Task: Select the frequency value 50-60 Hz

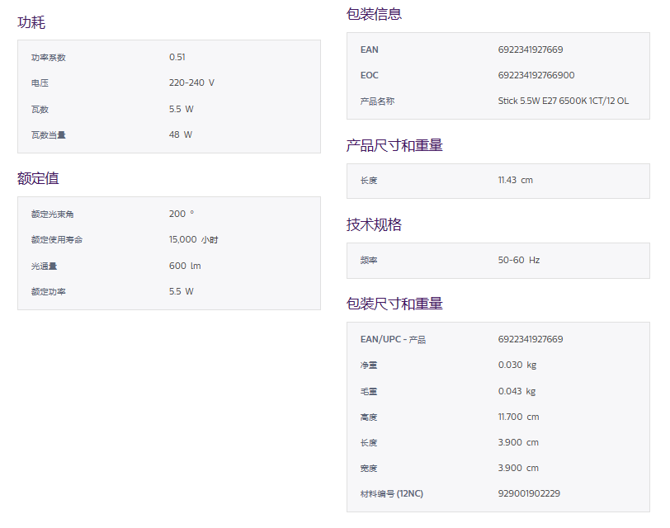Action: click(519, 260)
